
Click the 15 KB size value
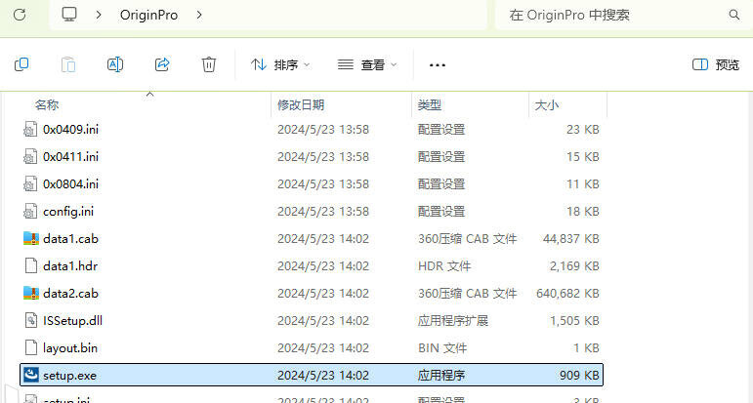click(x=583, y=157)
